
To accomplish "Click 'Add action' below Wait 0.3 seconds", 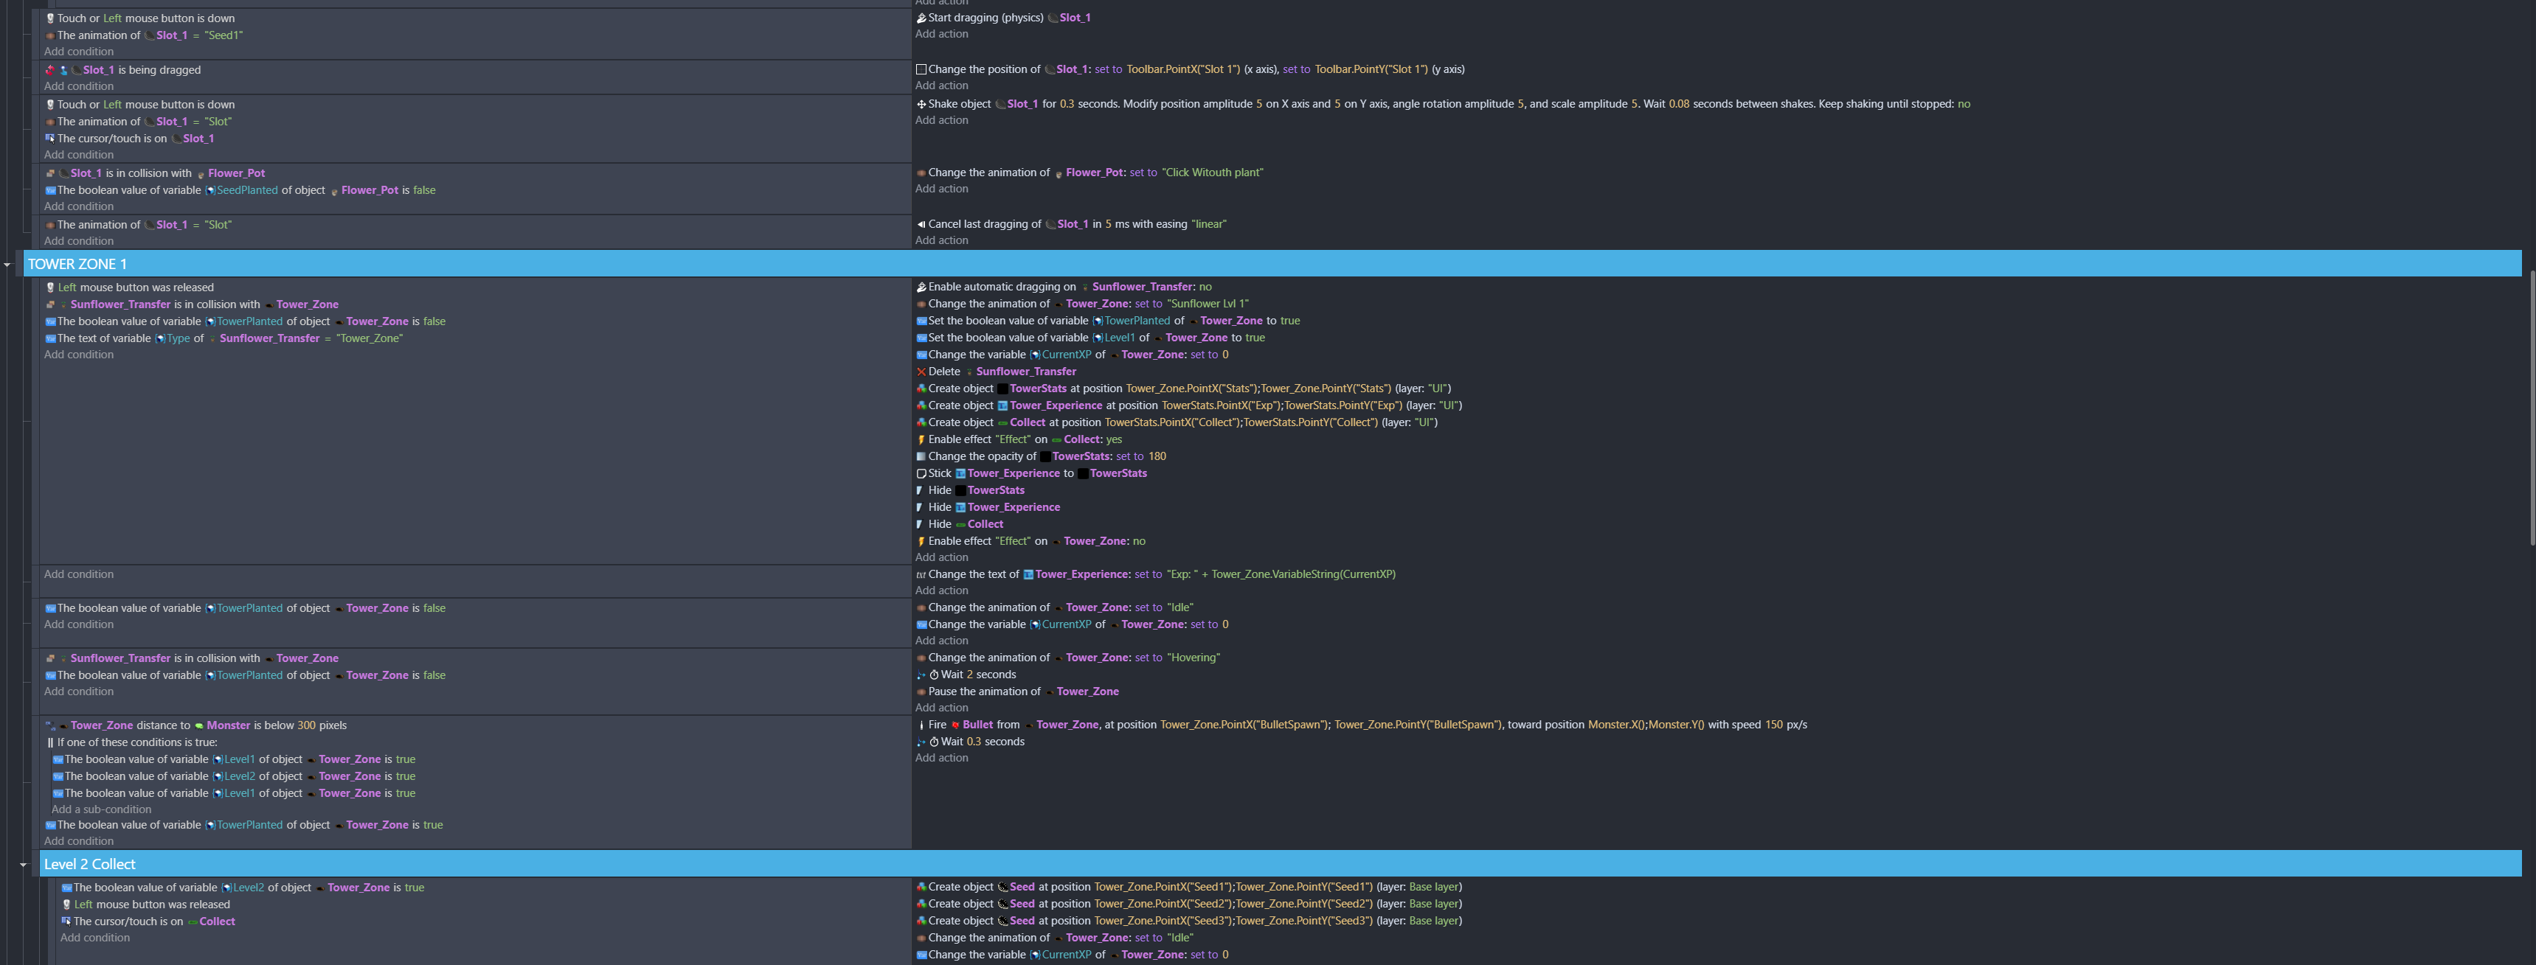I will pos(941,757).
